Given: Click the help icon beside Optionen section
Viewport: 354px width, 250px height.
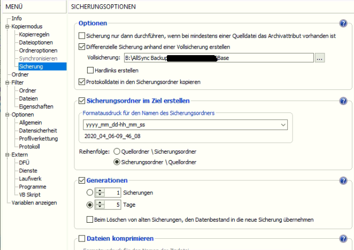Looking at the screenshot, I should (344, 24).
